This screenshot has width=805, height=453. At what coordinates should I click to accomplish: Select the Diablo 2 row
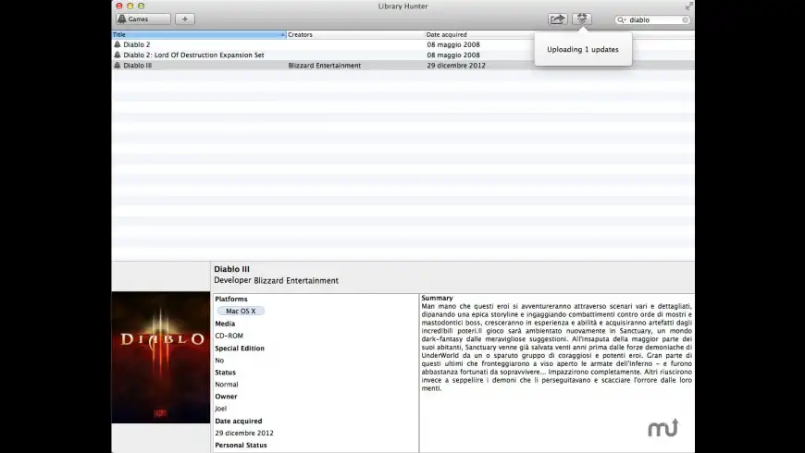coord(403,44)
